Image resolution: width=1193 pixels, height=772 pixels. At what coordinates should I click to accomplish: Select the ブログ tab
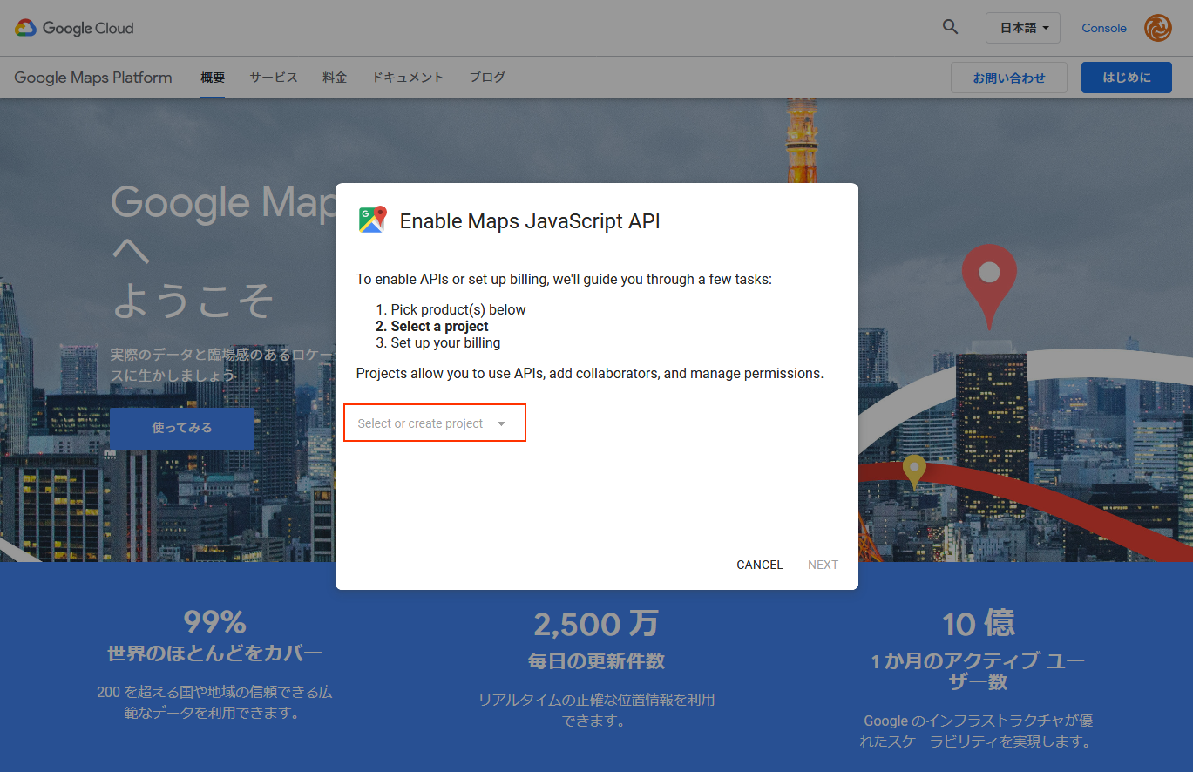(x=487, y=78)
